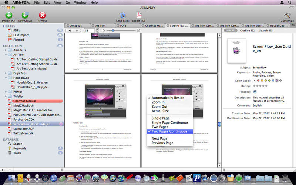
Task: Choose Two Pages Continuous in context menu
Action: click(170, 131)
